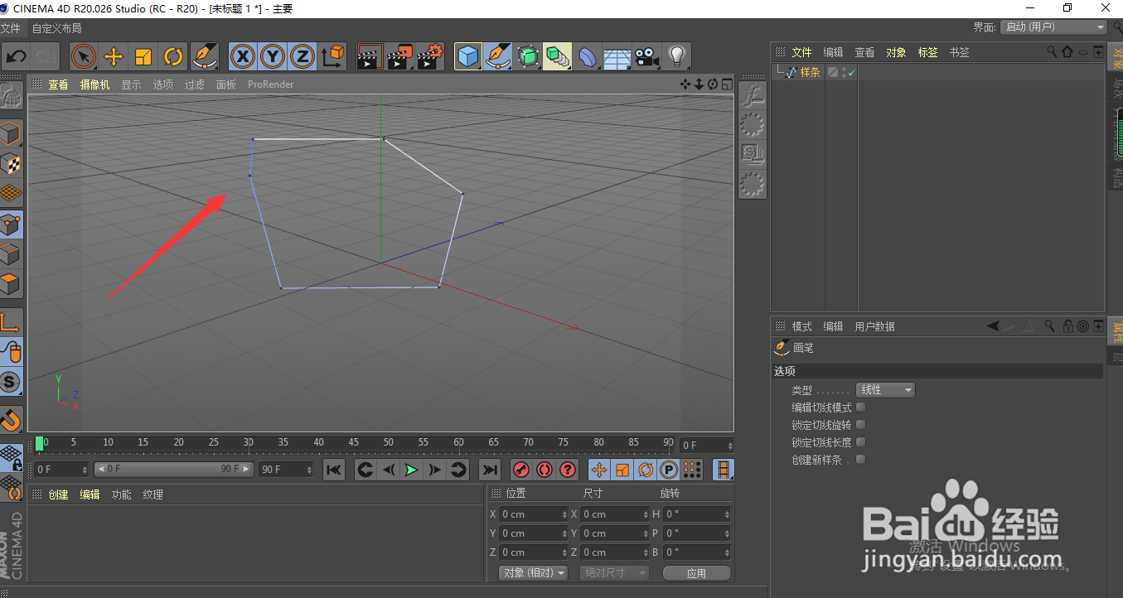Click the checkered Texture mode icon
The height and width of the screenshot is (598, 1123).
tap(11, 165)
